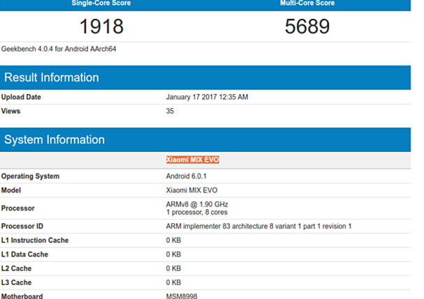The width and height of the screenshot is (424, 299).
Task: Click the Model row label
Action: click(10, 190)
